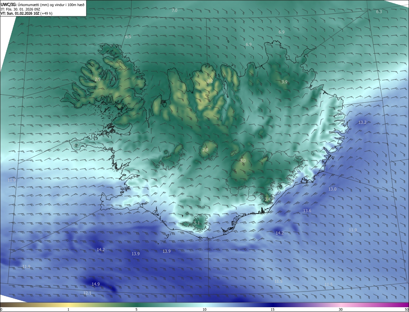The height and width of the screenshot is (312, 409).
Task: Click the 6.3 precipitation value
Action: (x=379, y=11)
